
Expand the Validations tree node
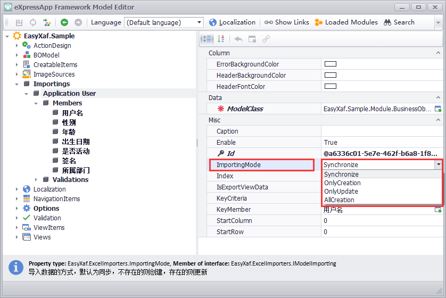pos(36,180)
